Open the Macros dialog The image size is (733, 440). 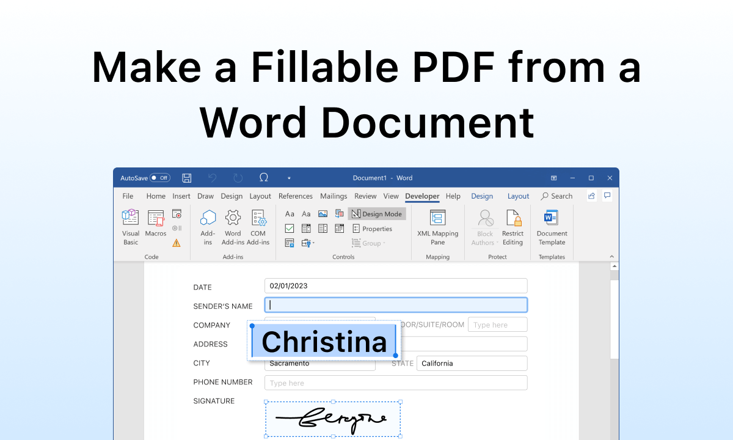coord(156,227)
